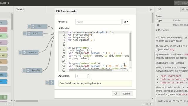This screenshot has height=106, width=188.
Task: Switch to Sheet 1 tab
Action: point(30,9)
